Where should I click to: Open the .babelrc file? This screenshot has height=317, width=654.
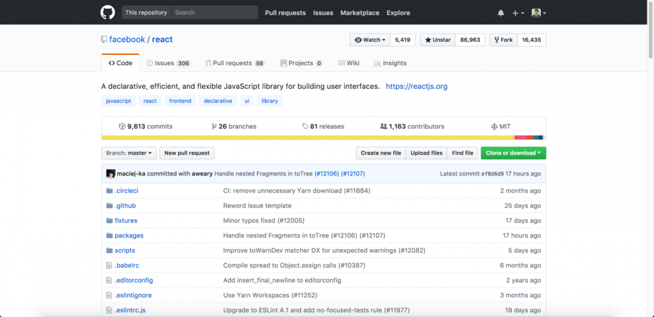click(127, 265)
